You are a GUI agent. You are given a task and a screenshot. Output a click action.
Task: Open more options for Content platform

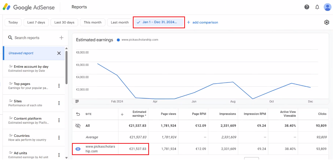pos(59,120)
